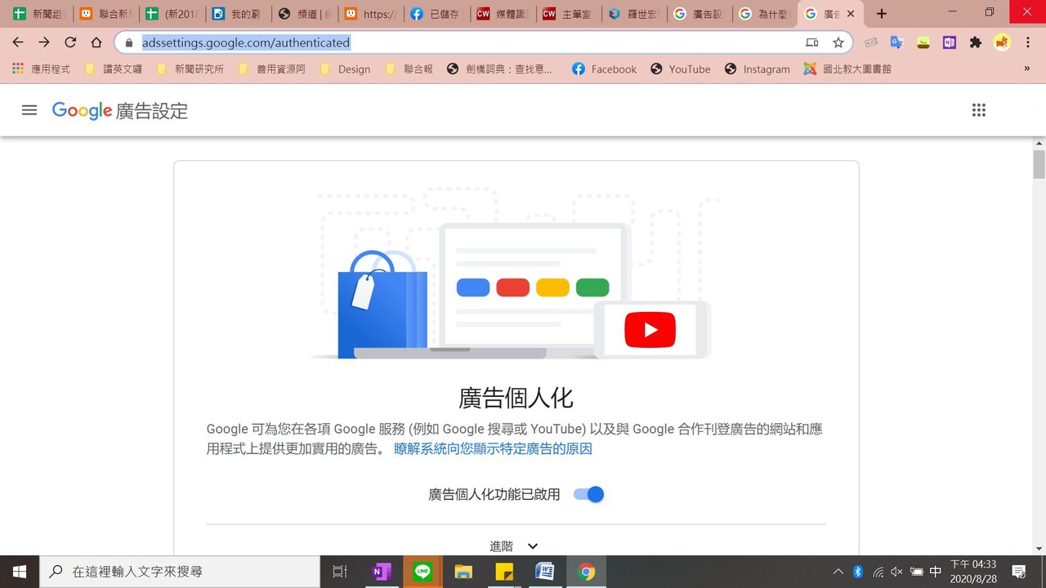The width and height of the screenshot is (1046, 588).
Task: Open the 應用程式 bookmarks shortcut
Action: point(41,69)
